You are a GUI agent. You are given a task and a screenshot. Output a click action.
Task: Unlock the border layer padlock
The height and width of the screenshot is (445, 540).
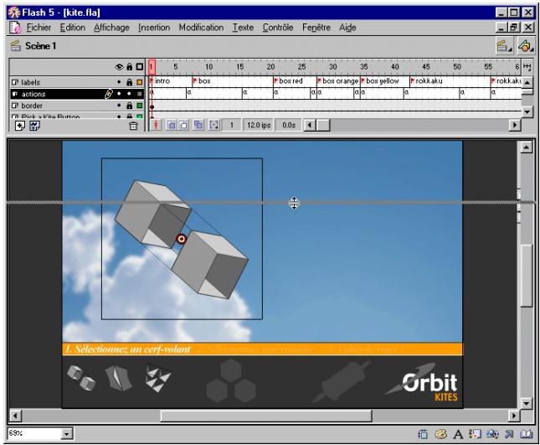point(130,106)
